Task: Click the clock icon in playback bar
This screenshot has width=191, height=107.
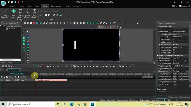Action: [x=74, y=66]
